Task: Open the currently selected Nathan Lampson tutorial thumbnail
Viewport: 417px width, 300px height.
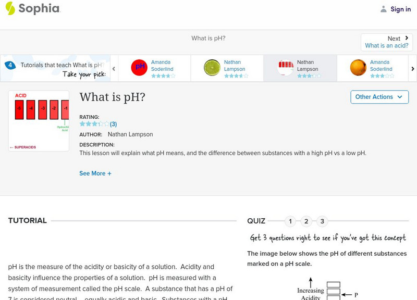Action: [x=285, y=68]
